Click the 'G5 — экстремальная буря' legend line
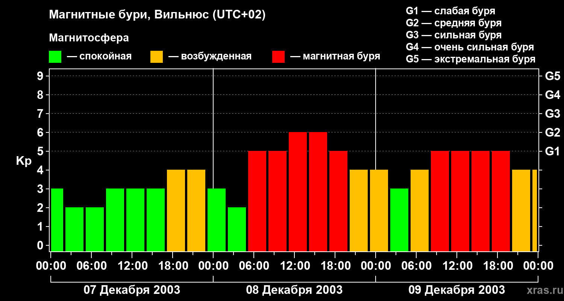 [x=470, y=59]
